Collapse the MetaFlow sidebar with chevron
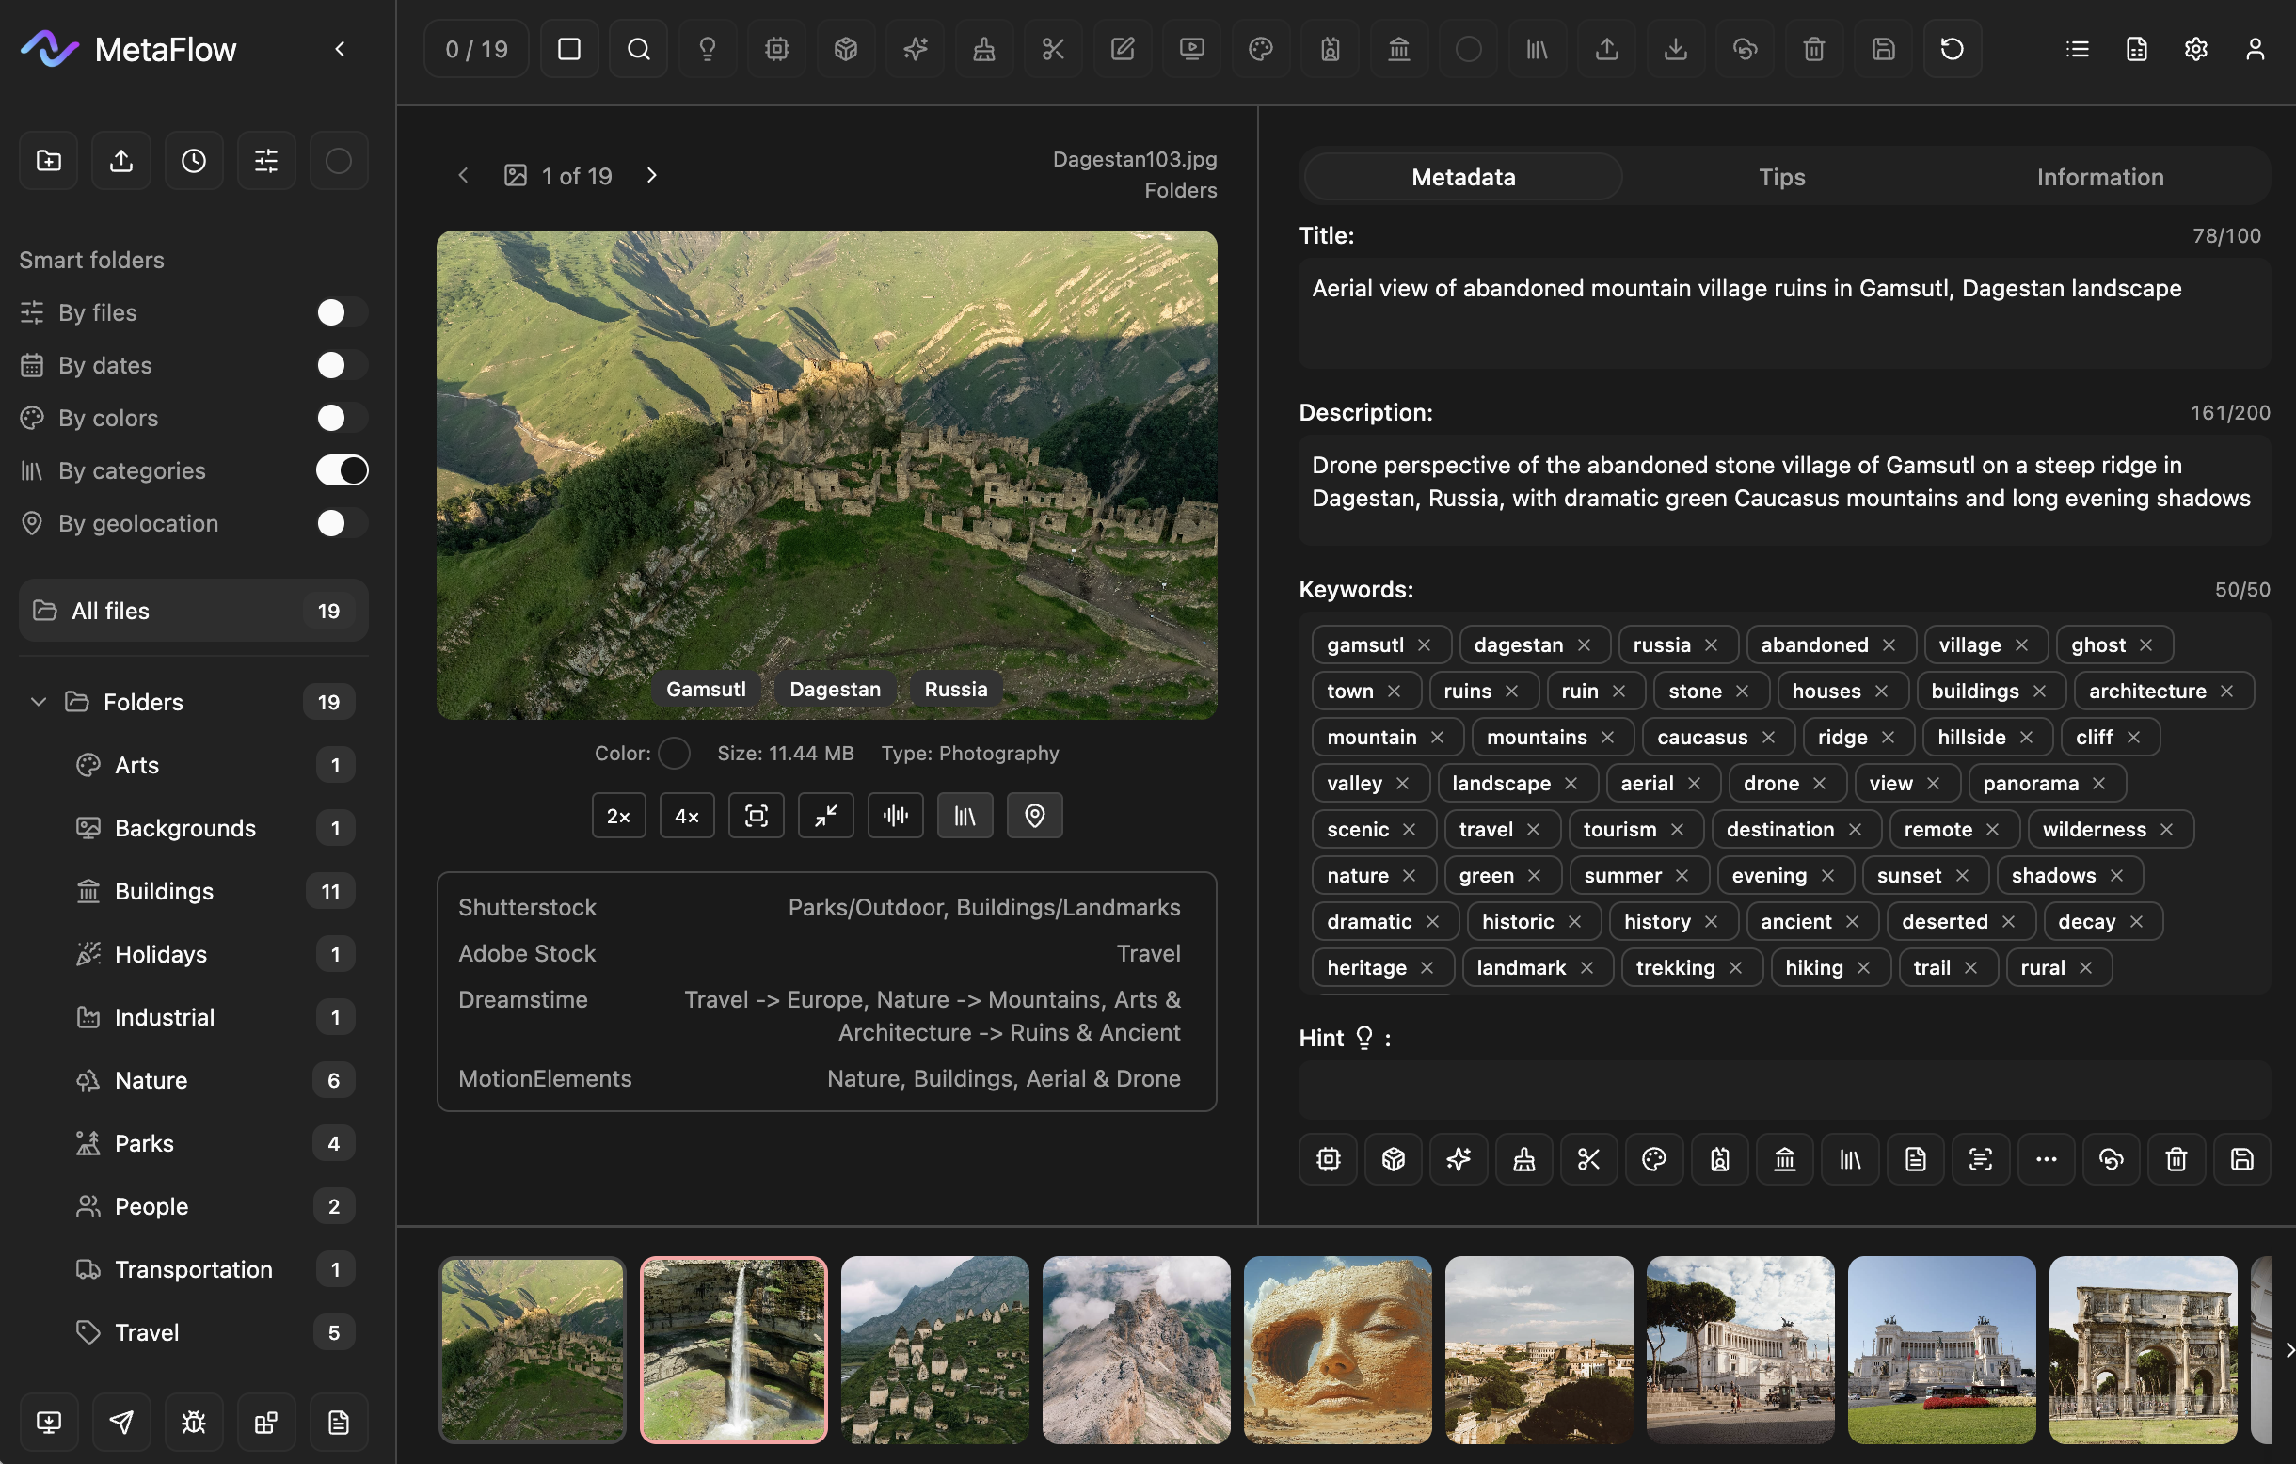 click(x=341, y=49)
